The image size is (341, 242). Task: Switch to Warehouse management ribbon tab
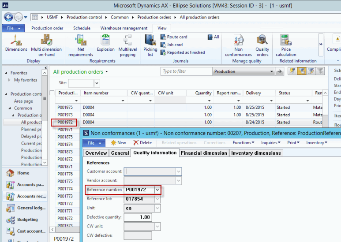[124, 28]
